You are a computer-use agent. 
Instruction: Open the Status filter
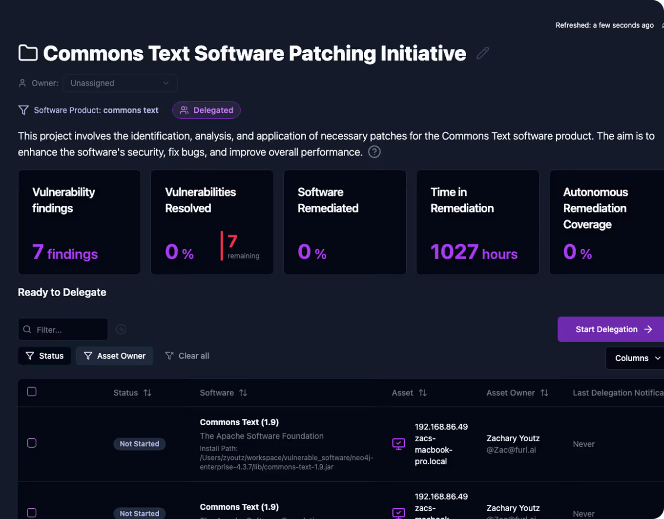[44, 356]
